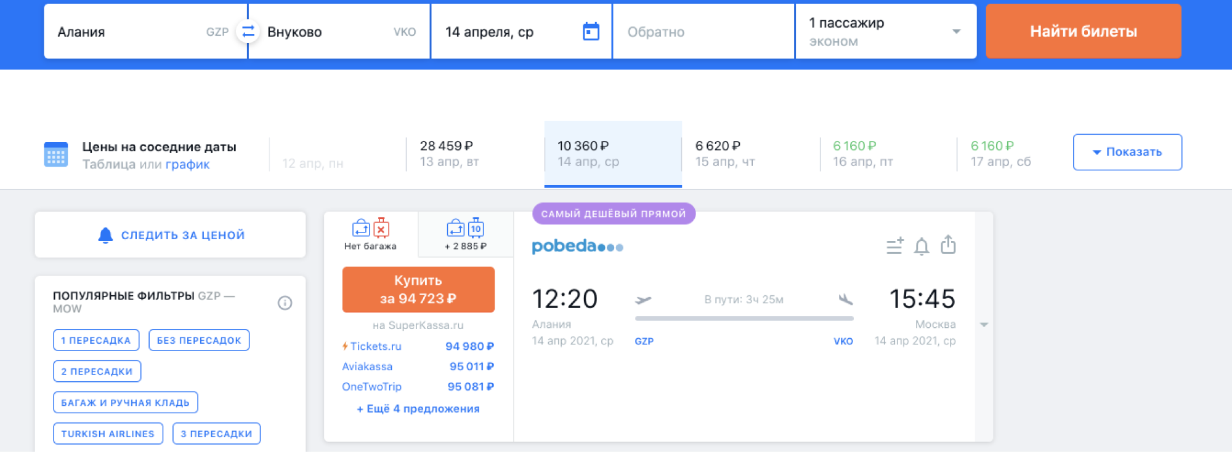Select 16 Apr date for 6 160 ₽

(888, 154)
